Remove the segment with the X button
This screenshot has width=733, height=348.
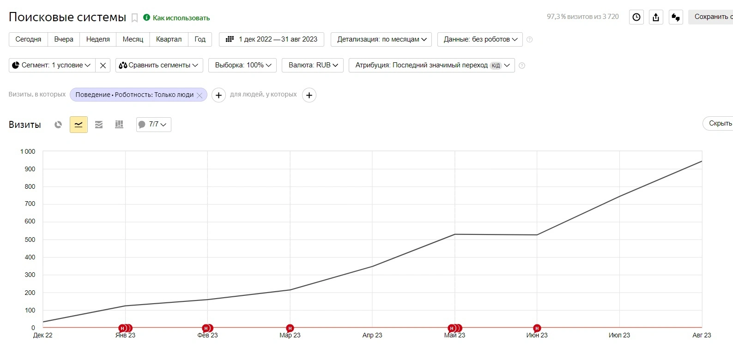[103, 66]
